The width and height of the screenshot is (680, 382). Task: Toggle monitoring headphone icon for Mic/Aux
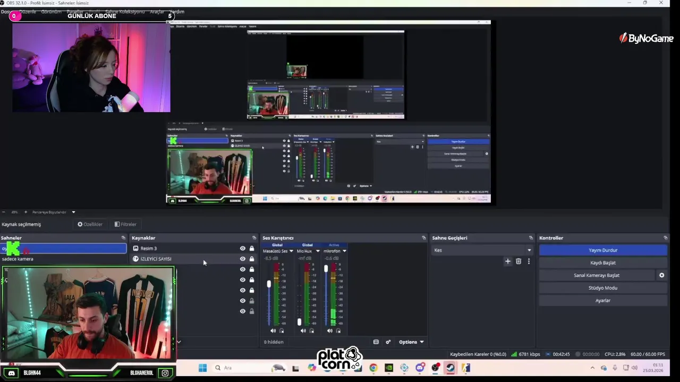311,331
